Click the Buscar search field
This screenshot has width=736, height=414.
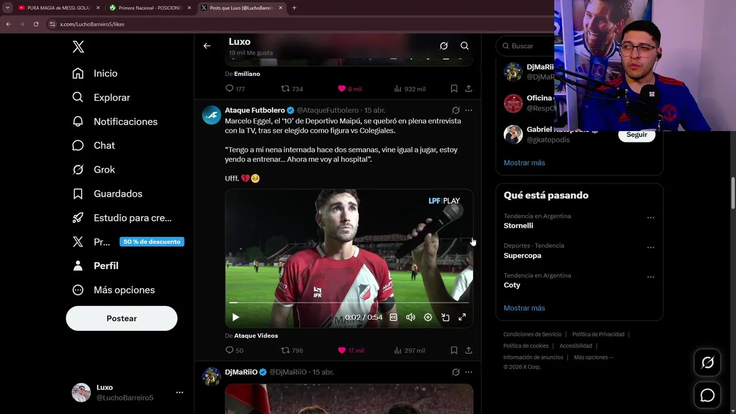coord(526,46)
